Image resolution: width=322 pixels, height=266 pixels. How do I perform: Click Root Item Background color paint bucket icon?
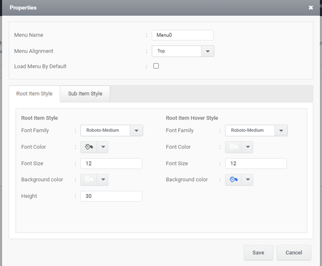pyautogui.click(x=89, y=180)
